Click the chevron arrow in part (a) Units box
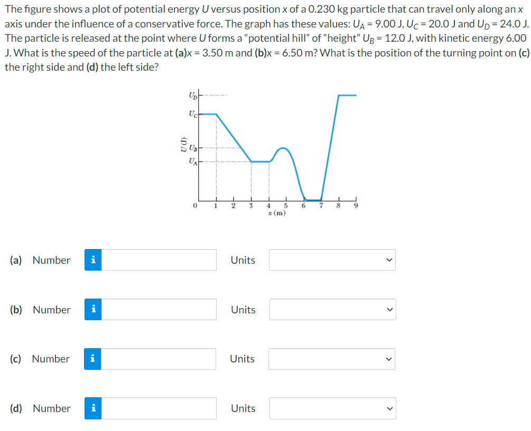 (389, 260)
